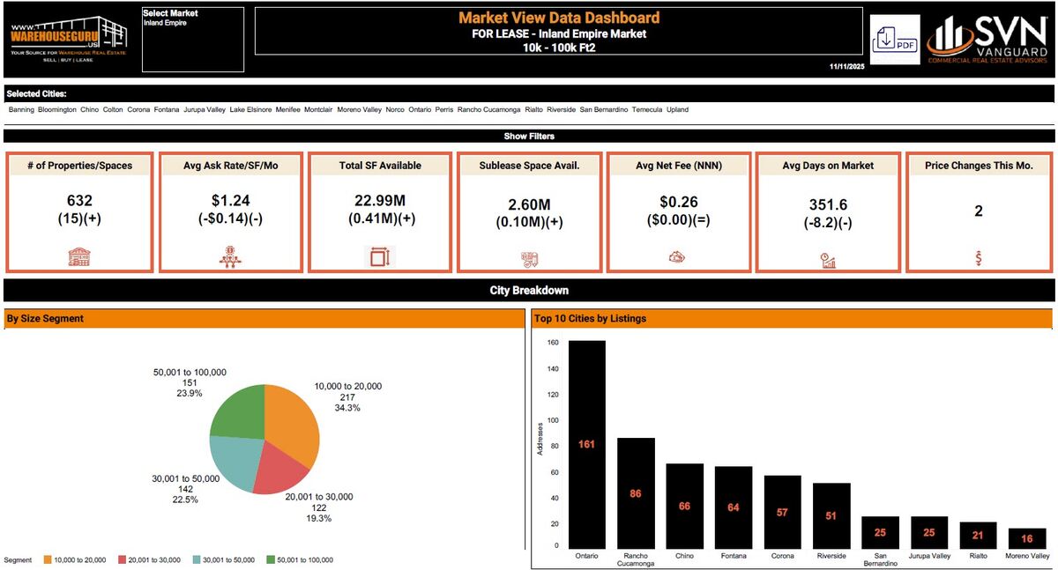Click the dollar icon under Price Changes This Mo.
Viewport: 1058px width, 570px height.
979,258
